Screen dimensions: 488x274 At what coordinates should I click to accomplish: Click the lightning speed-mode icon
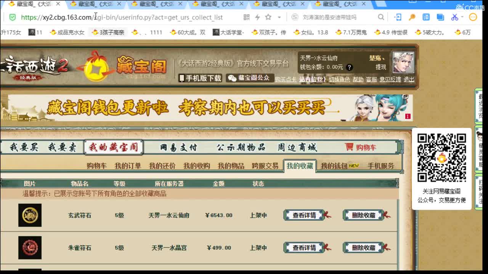[x=257, y=17]
